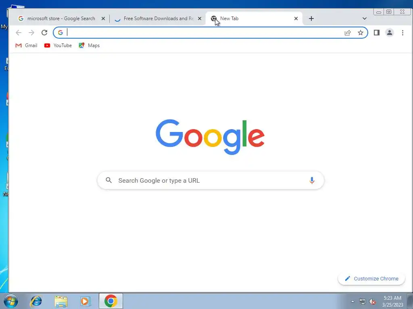Open the profile avatar menu

[x=390, y=33]
